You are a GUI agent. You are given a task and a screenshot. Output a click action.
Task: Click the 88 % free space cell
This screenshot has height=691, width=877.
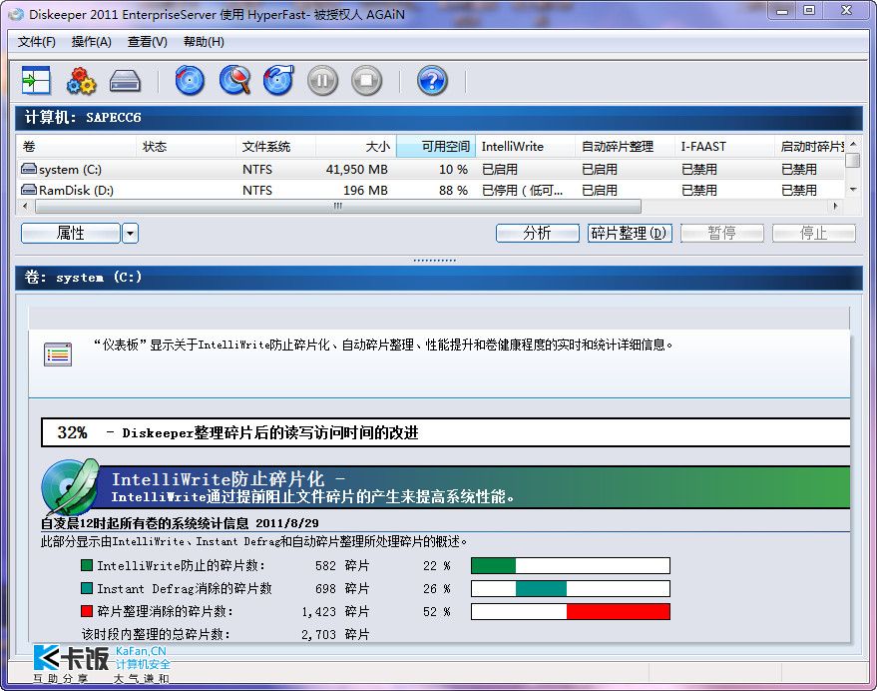point(453,190)
